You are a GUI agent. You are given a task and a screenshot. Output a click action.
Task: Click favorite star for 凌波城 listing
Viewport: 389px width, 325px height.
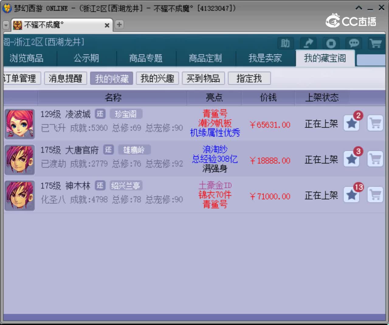click(x=352, y=123)
